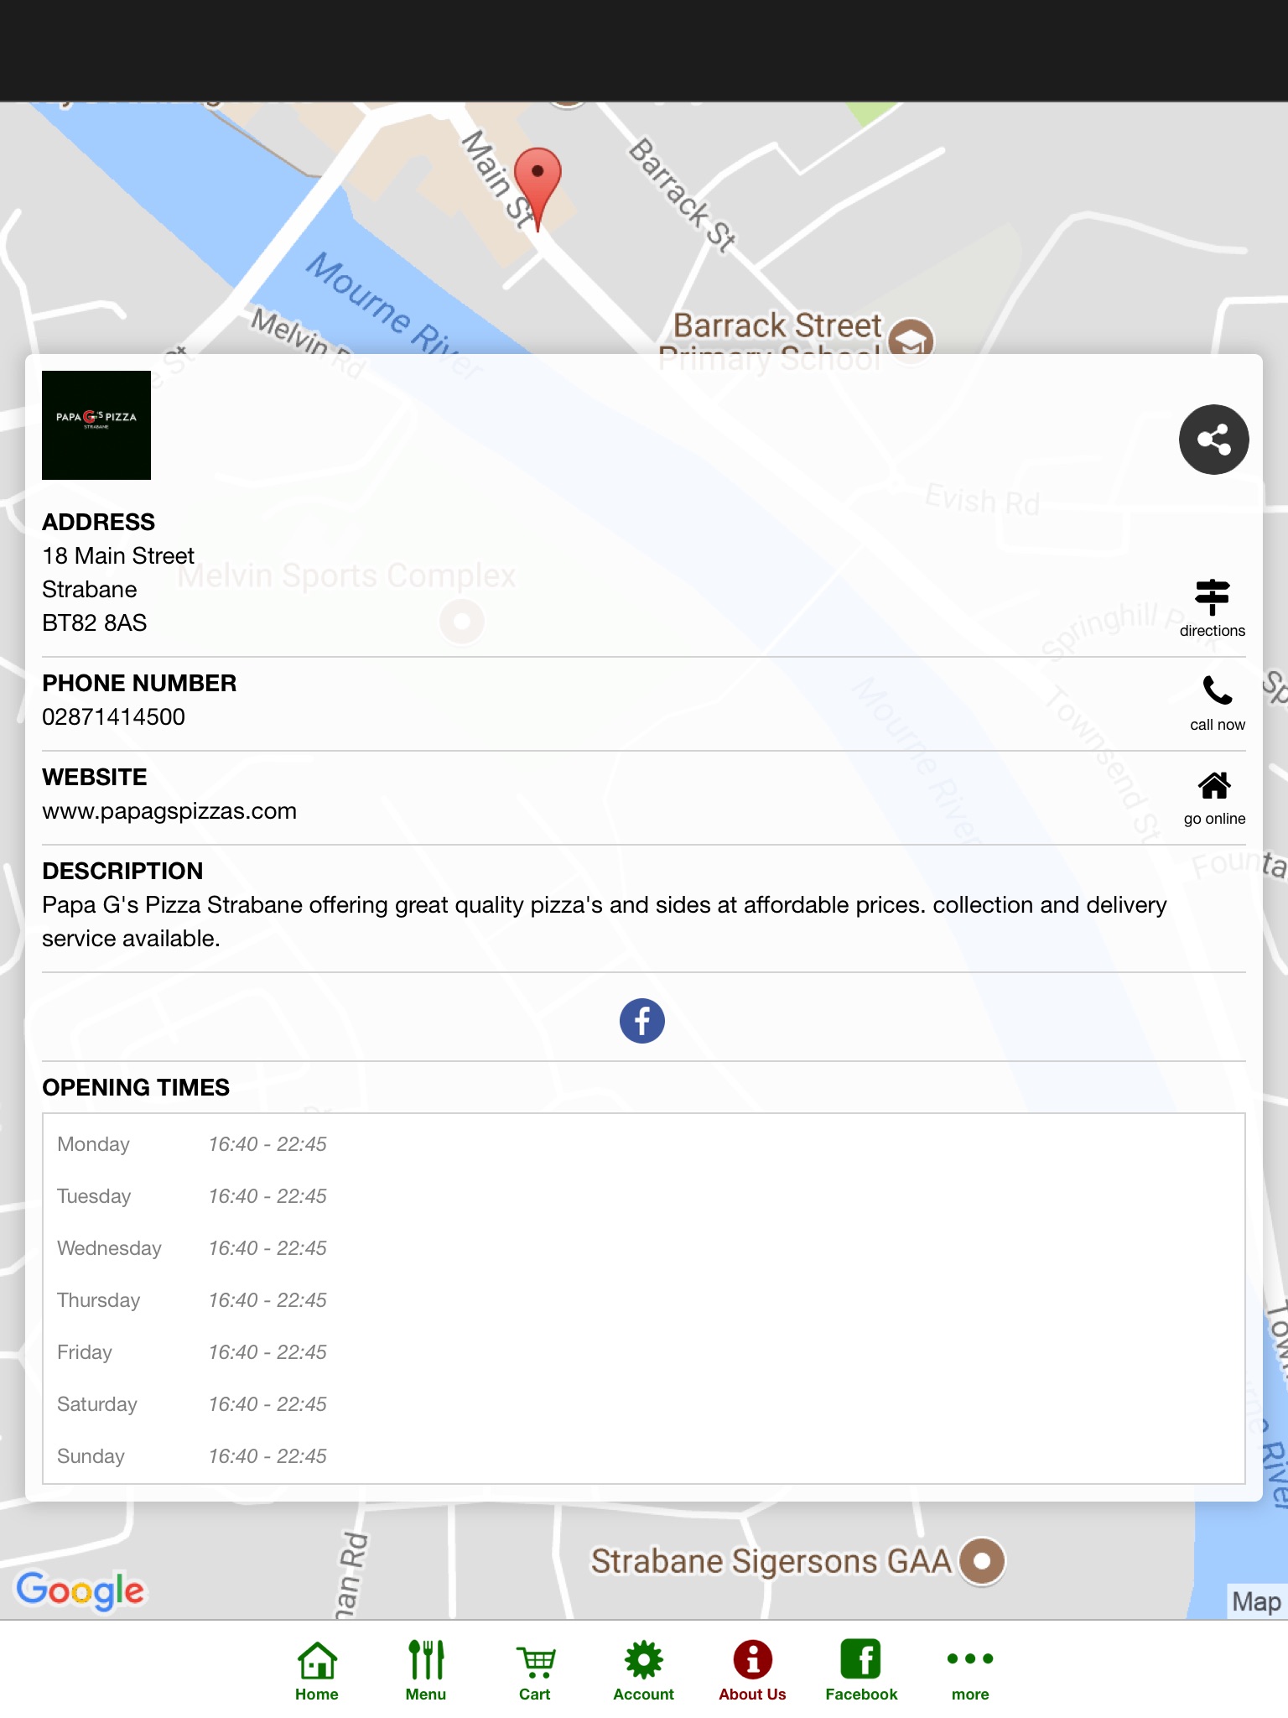This screenshot has width=1288, height=1718.
Task: Tap the go online house icon
Action: click(x=1214, y=785)
